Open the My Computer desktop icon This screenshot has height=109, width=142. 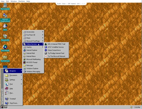[5, 6]
